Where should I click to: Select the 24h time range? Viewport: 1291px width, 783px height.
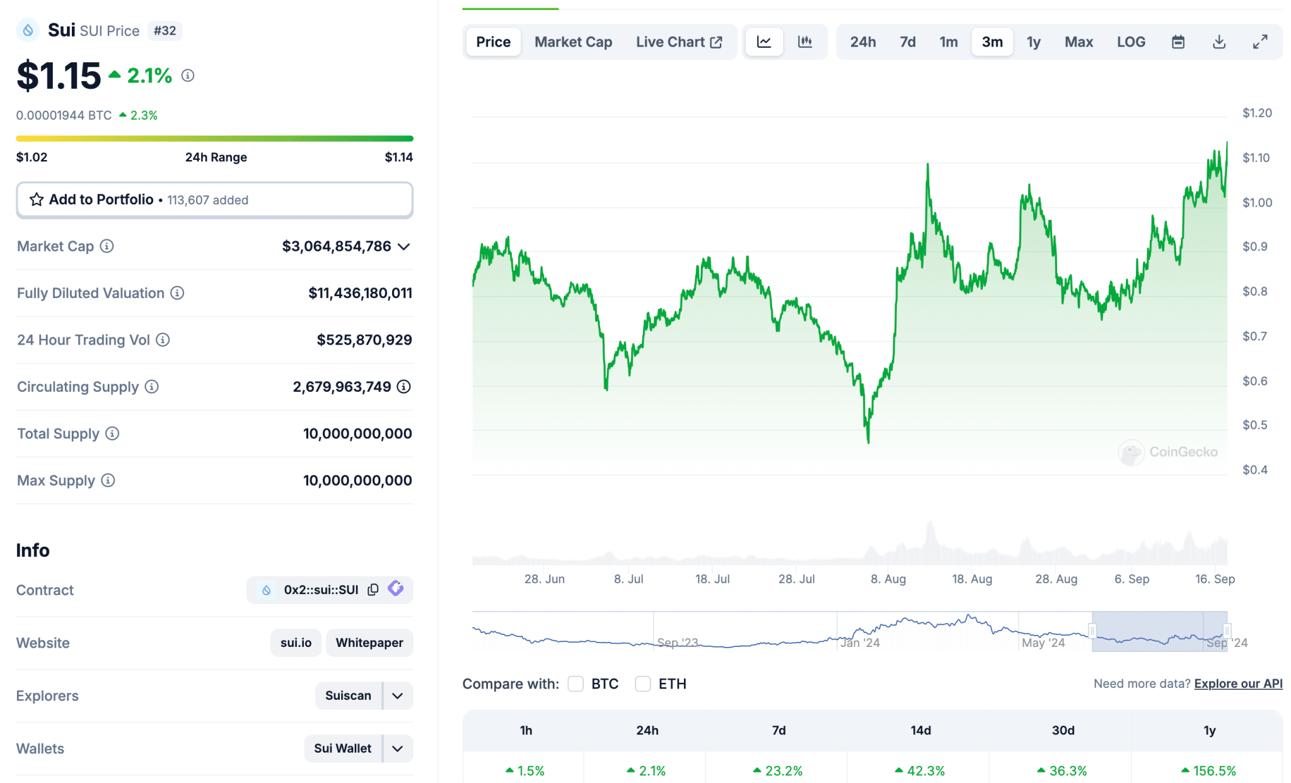[x=863, y=42]
